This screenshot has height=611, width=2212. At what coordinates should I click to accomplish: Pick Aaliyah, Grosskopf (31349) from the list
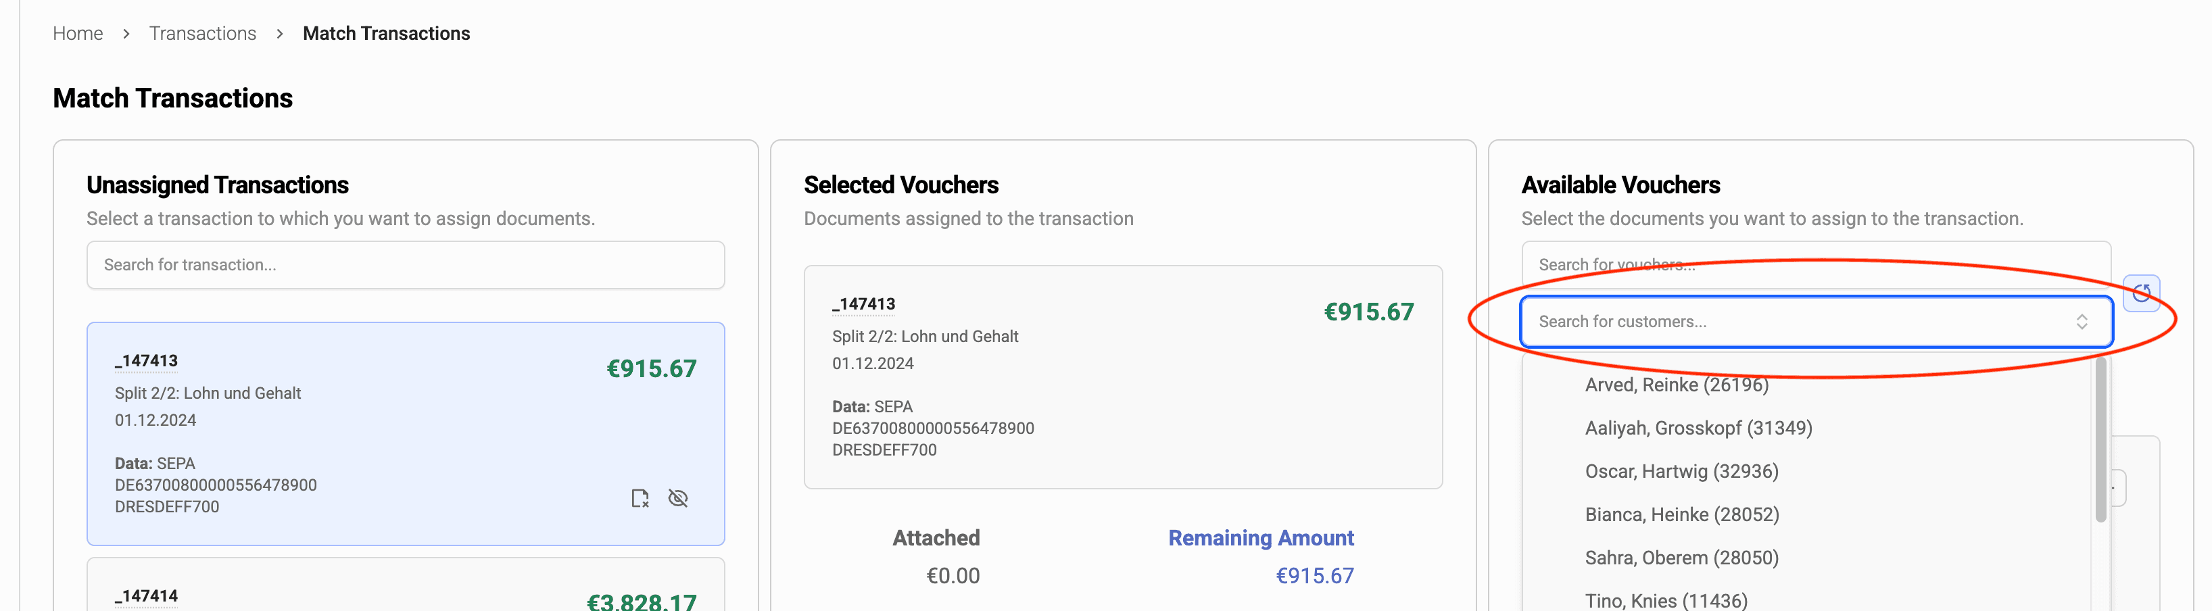[x=1698, y=429]
